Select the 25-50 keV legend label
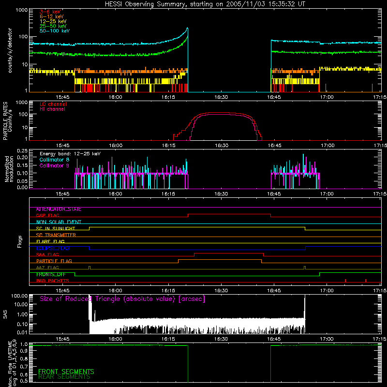Viewport: 387px width, 387px height. click(x=53, y=26)
